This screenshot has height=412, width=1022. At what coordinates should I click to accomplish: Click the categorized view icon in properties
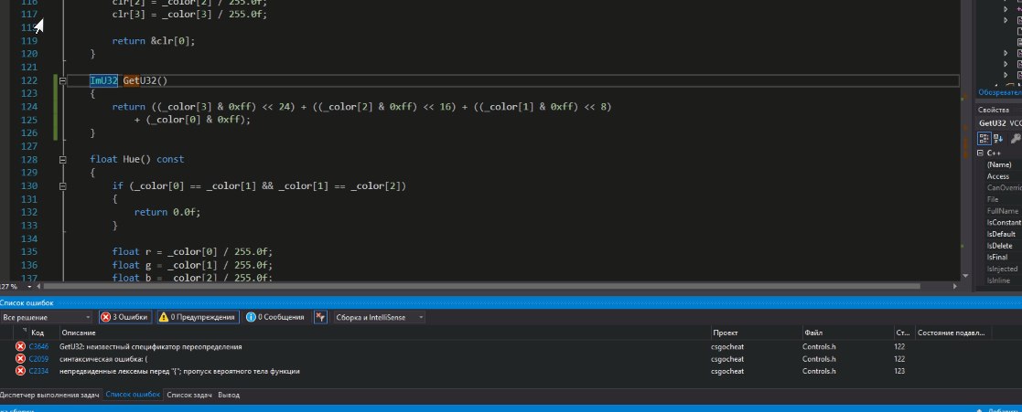click(984, 138)
